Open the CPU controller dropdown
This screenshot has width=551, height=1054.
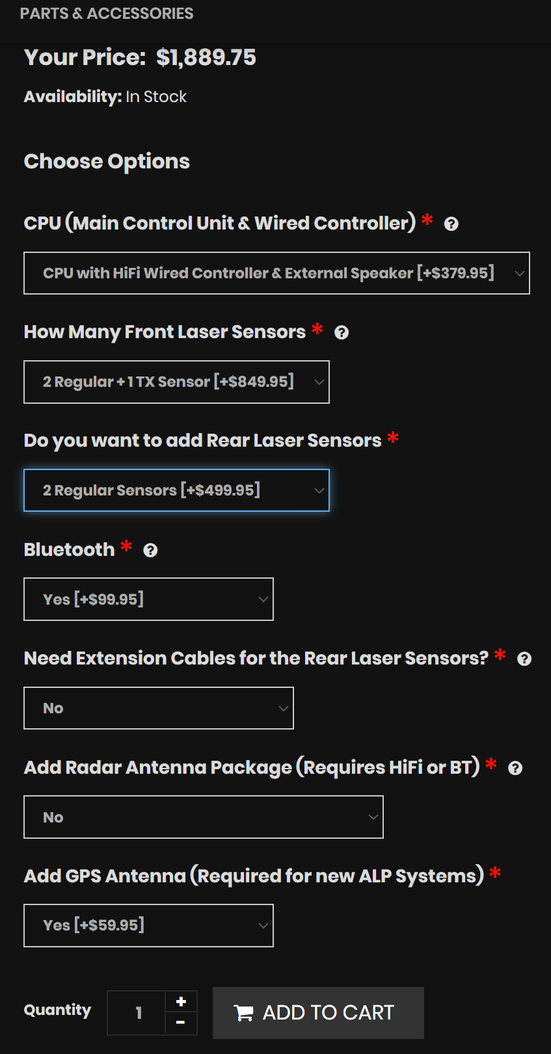276,273
